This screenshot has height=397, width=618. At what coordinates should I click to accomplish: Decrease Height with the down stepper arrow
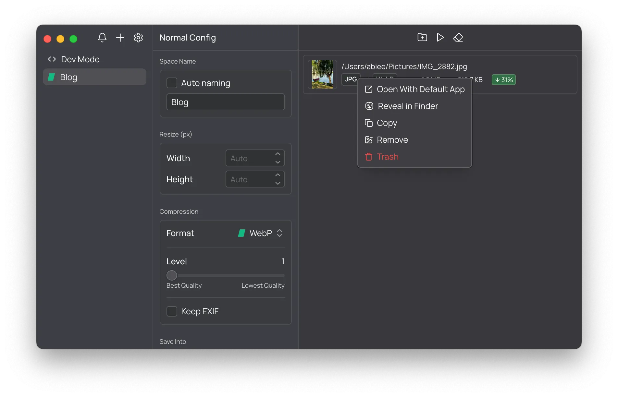point(278,183)
